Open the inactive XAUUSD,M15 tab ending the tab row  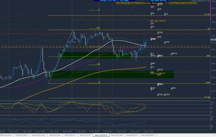[x=148, y=135]
